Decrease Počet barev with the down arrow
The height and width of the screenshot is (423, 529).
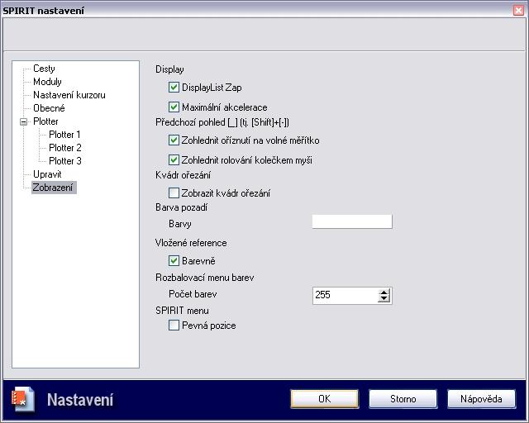[x=384, y=299]
